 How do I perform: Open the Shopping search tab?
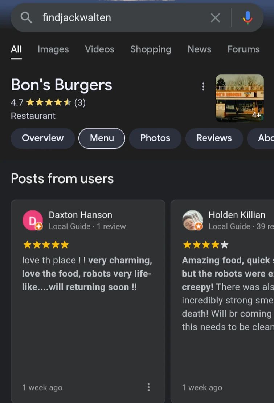point(151,49)
